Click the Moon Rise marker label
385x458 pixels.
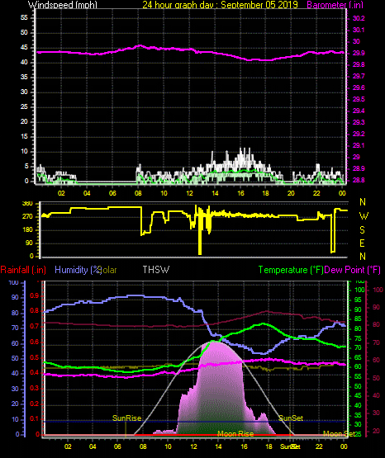coord(235,434)
